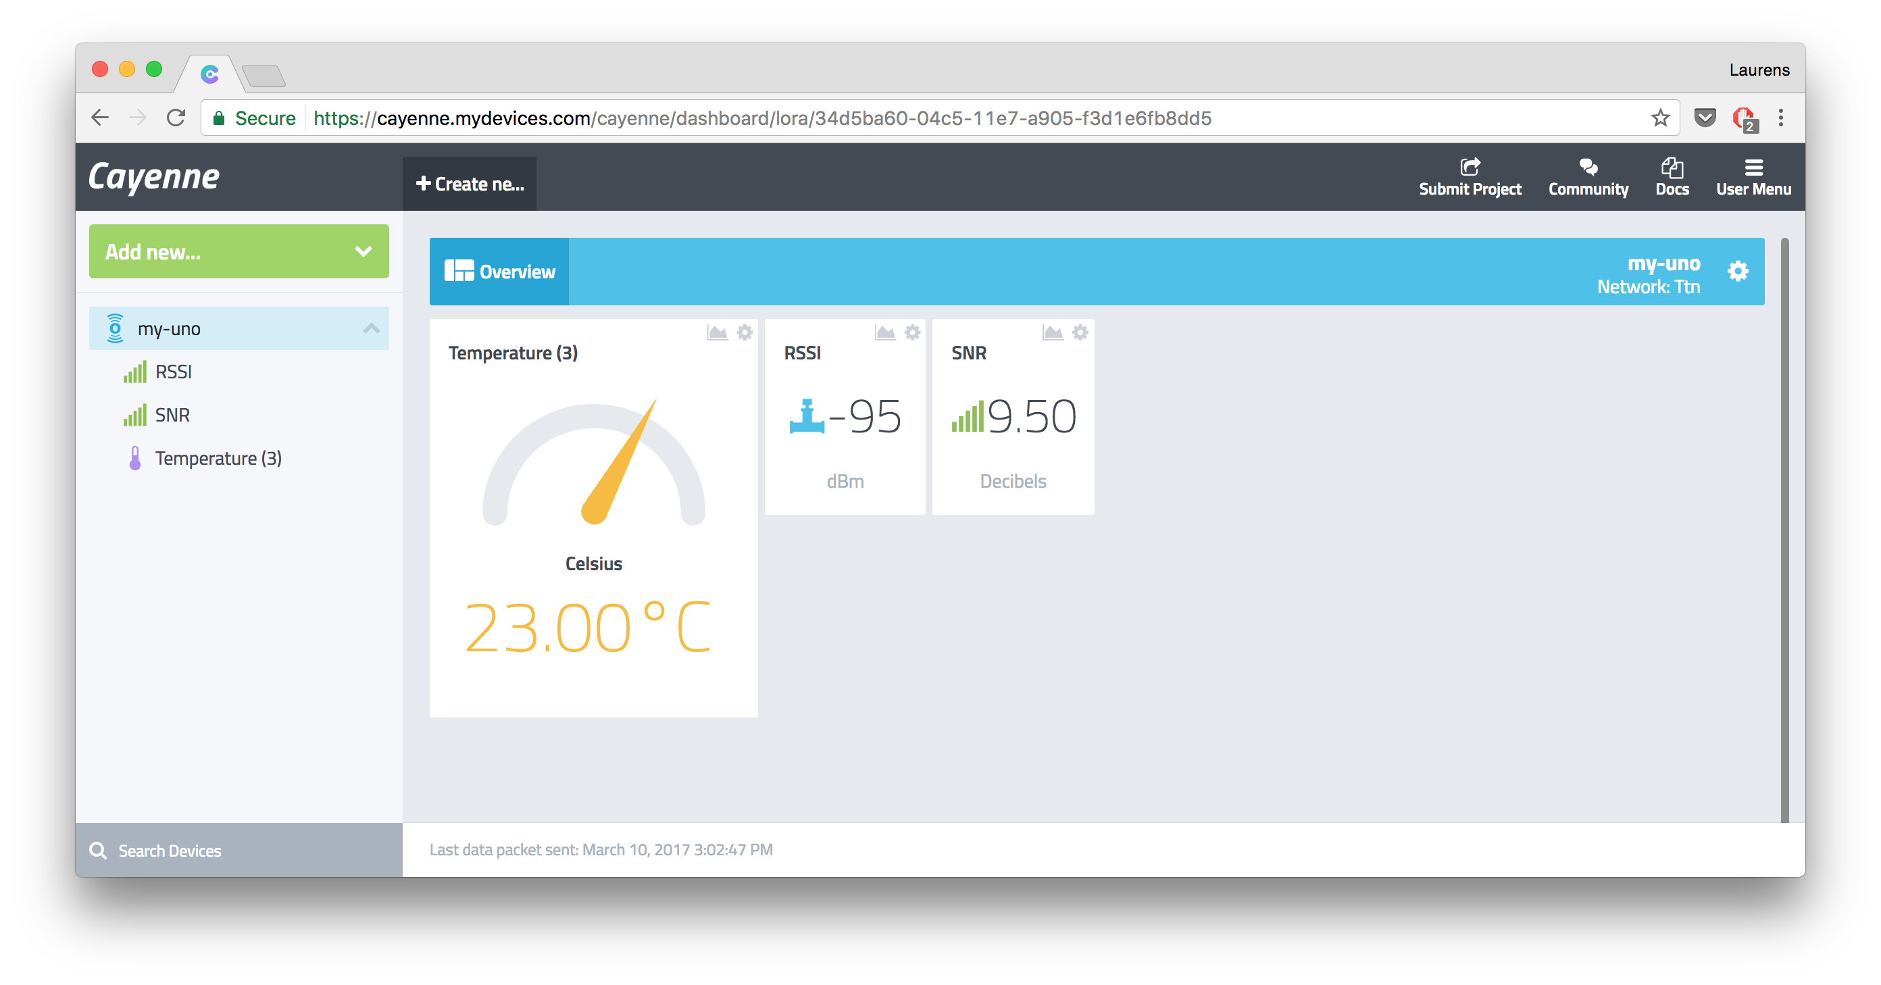
Task: Select the my-uno device row
Action: (x=239, y=328)
